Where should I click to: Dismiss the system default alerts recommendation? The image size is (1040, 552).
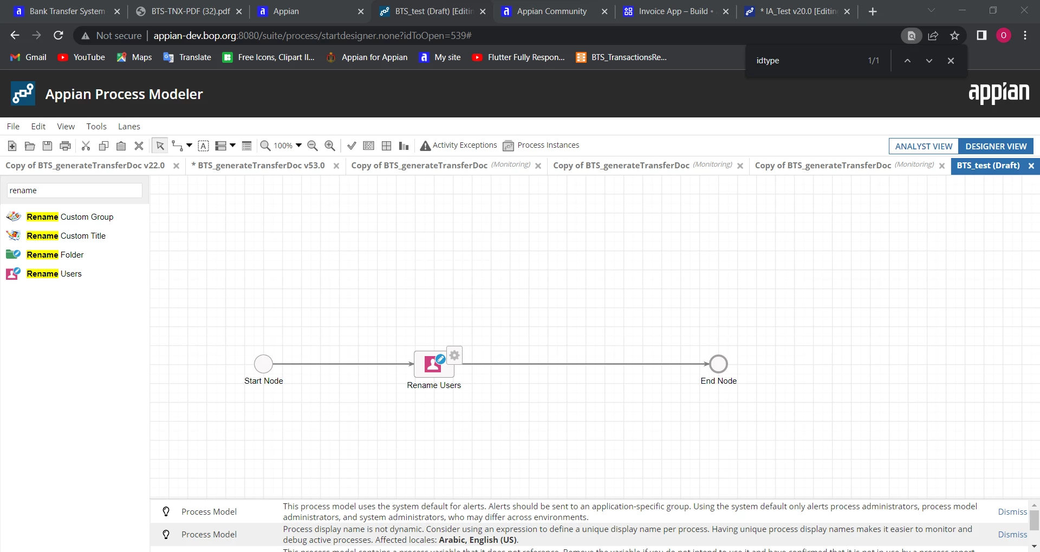click(1012, 512)
